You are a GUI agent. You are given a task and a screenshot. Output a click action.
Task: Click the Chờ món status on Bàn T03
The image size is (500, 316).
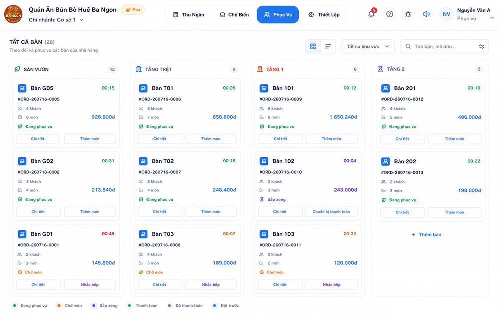click(151, 272)
